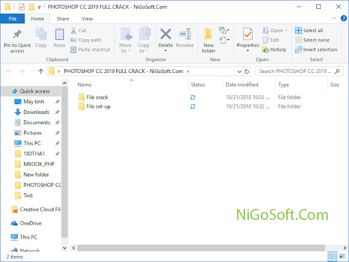Open the 18DTHA1 folder
The width and height of the screenshot is (349, 262).
pyautogui.click(x=34, y=154)
